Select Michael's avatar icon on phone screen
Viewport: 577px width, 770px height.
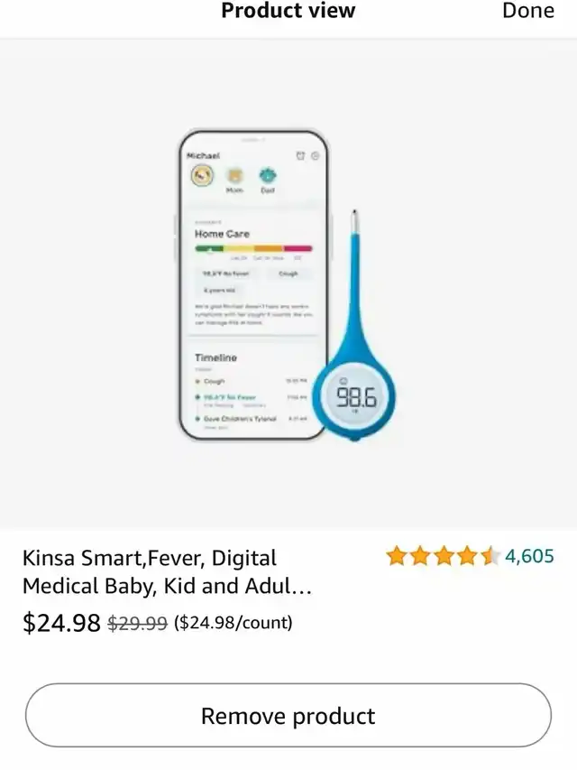pyautogui.click(x=202, y=175)
